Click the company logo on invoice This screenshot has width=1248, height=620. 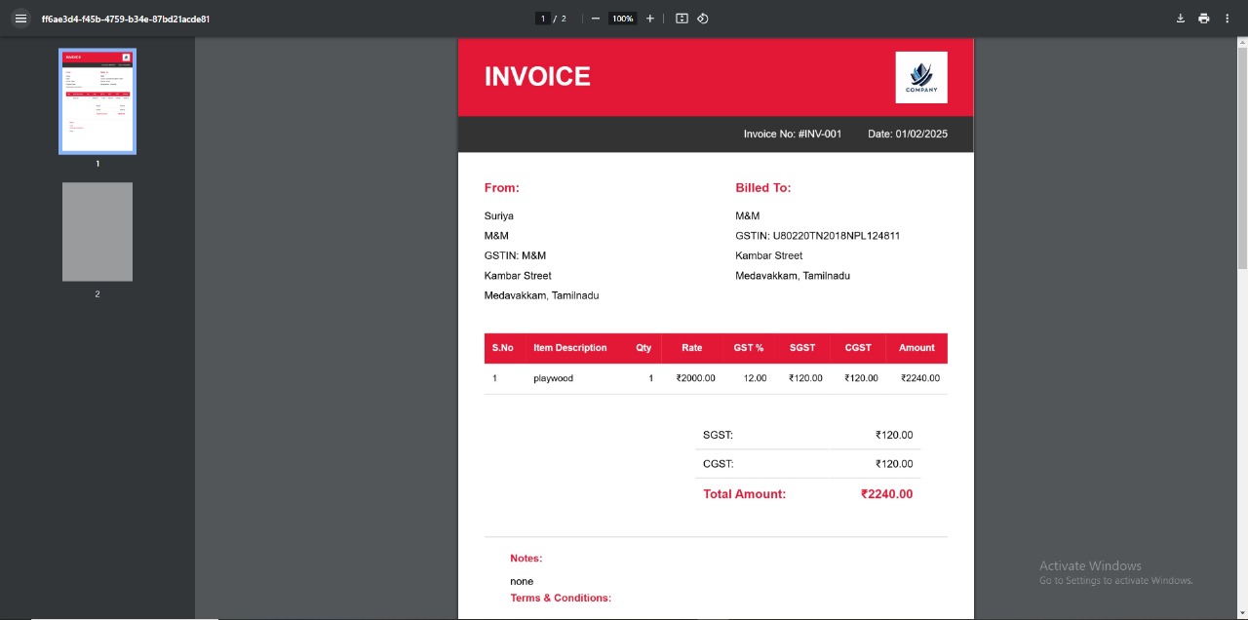pos(921,77)
